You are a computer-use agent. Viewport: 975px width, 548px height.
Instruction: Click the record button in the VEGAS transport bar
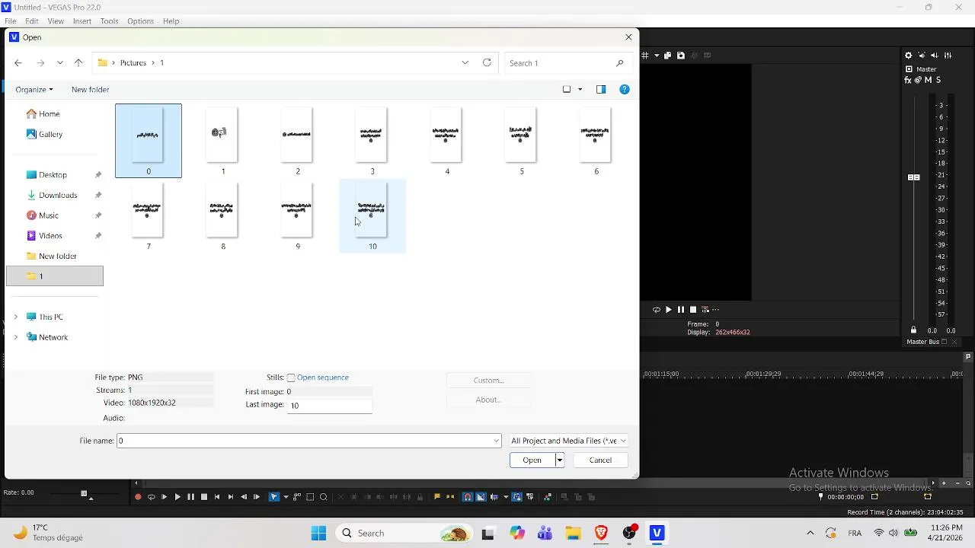click(x=138, y=497)
